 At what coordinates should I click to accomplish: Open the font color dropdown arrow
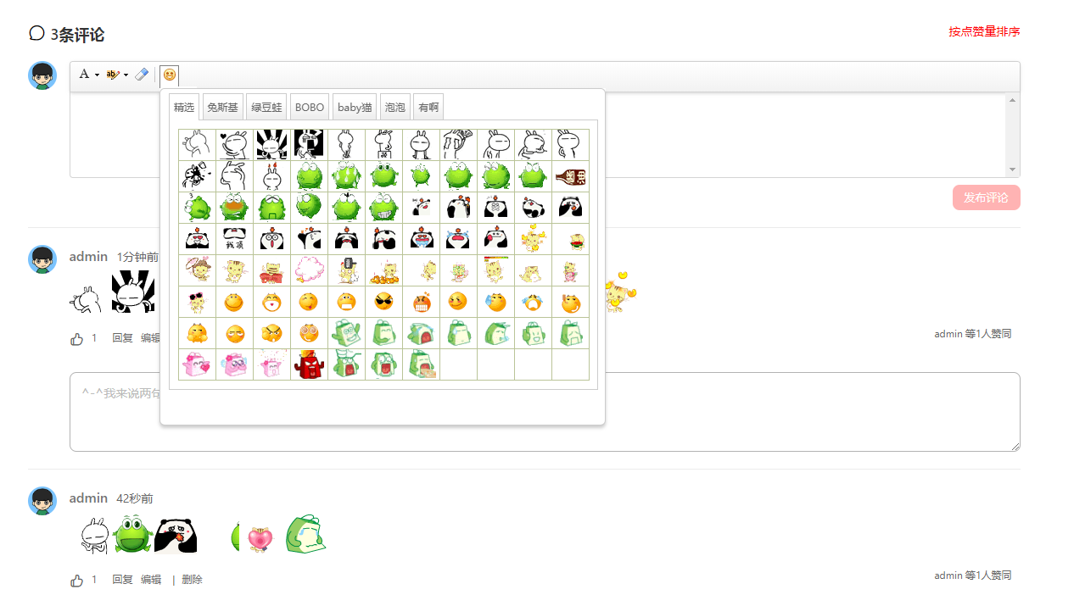click(97, 75)
